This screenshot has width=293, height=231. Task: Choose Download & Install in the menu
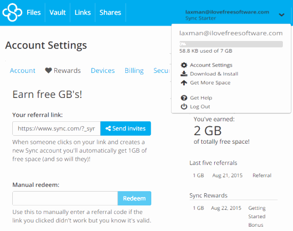[x=214, y=74]
